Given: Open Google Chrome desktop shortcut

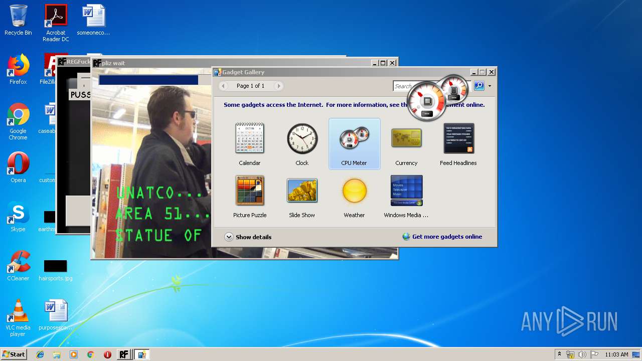Looking at the screenshot, I should [x=18, y=121].
